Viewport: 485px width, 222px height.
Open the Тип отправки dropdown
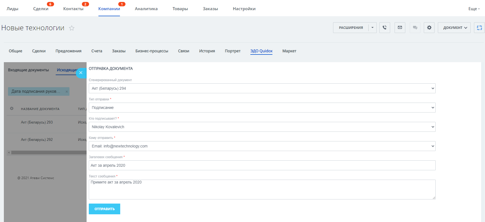pyautogui.click(x=262, y=108)
